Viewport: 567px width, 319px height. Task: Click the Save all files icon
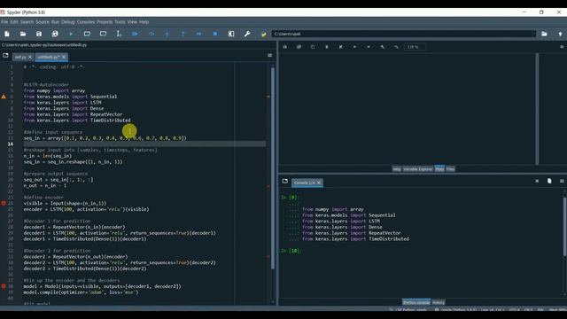point(55,34)
